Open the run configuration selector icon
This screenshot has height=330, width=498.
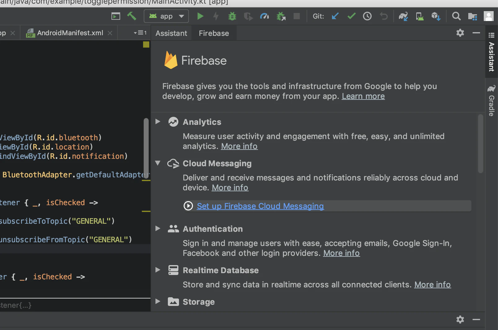coord(116,16)
